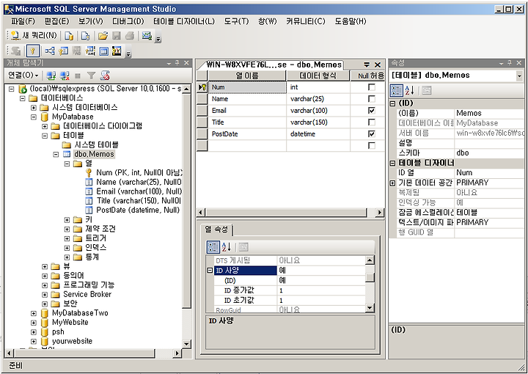This screenshot has width=528, height=374.
Task: Toggle Null allowed checkbox for Name column
Action: point(371,99)
